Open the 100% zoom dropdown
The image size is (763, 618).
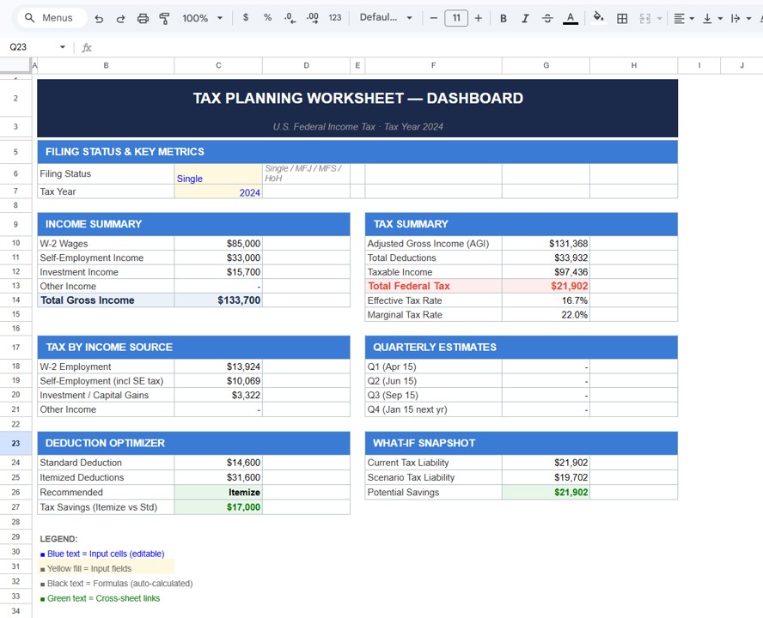(x=203, y=19)
